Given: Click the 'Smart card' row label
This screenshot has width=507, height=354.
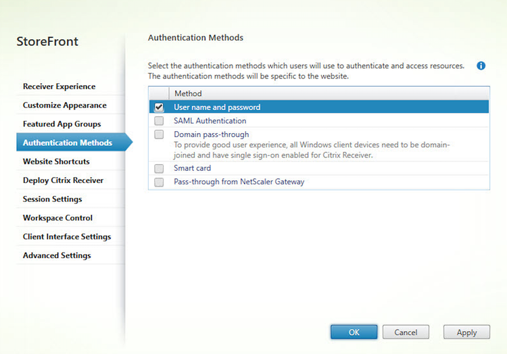Looking at the screenshot, I should click(193, 168).
